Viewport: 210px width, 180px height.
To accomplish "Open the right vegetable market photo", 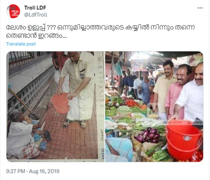I will (x=154, y=107).
